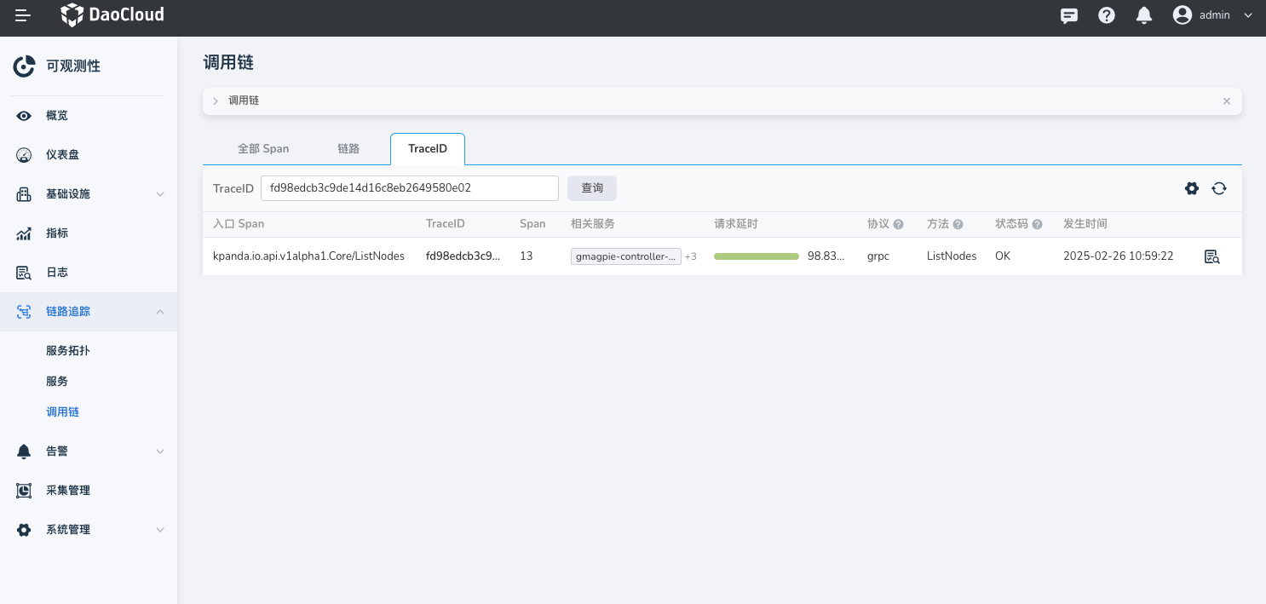The image size is (1266, 604).
Task: View trace details icon in row
Action: coord(1211,256)
